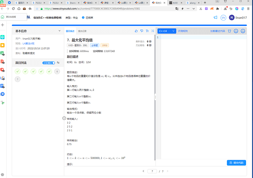This screenshot has width=253, height=178.
Task: Open the linan017 user menu
Action: pyautogui.click(x=238, y=18)
